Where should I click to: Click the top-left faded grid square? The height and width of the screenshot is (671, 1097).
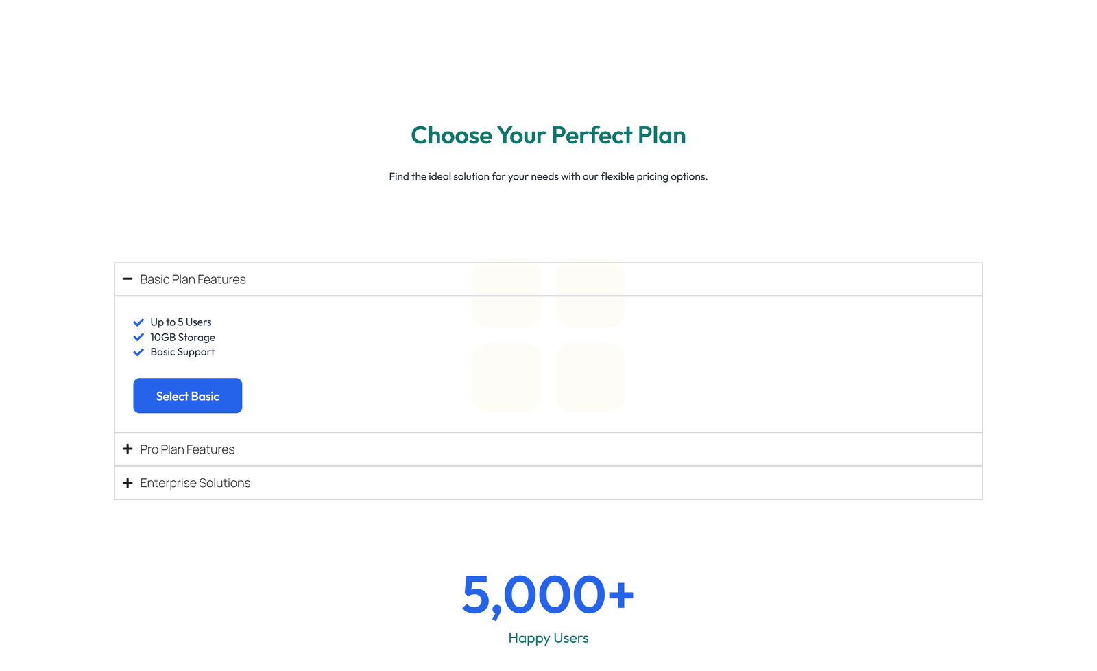click(507, 294)
